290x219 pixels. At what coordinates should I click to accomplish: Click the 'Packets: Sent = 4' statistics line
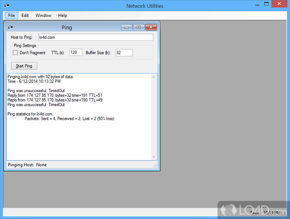(70, 119)
